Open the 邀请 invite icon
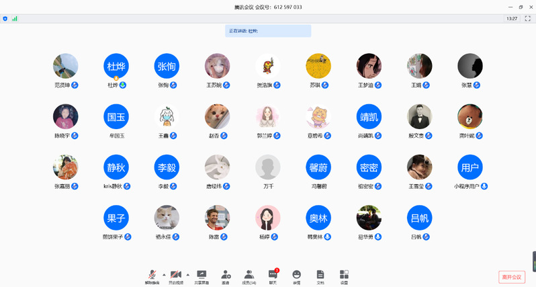This screenshot has width=536, height=287. tap(226, 275)
